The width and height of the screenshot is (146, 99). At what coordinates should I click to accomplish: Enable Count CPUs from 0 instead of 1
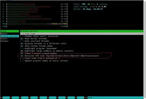(x=22, y=58)
